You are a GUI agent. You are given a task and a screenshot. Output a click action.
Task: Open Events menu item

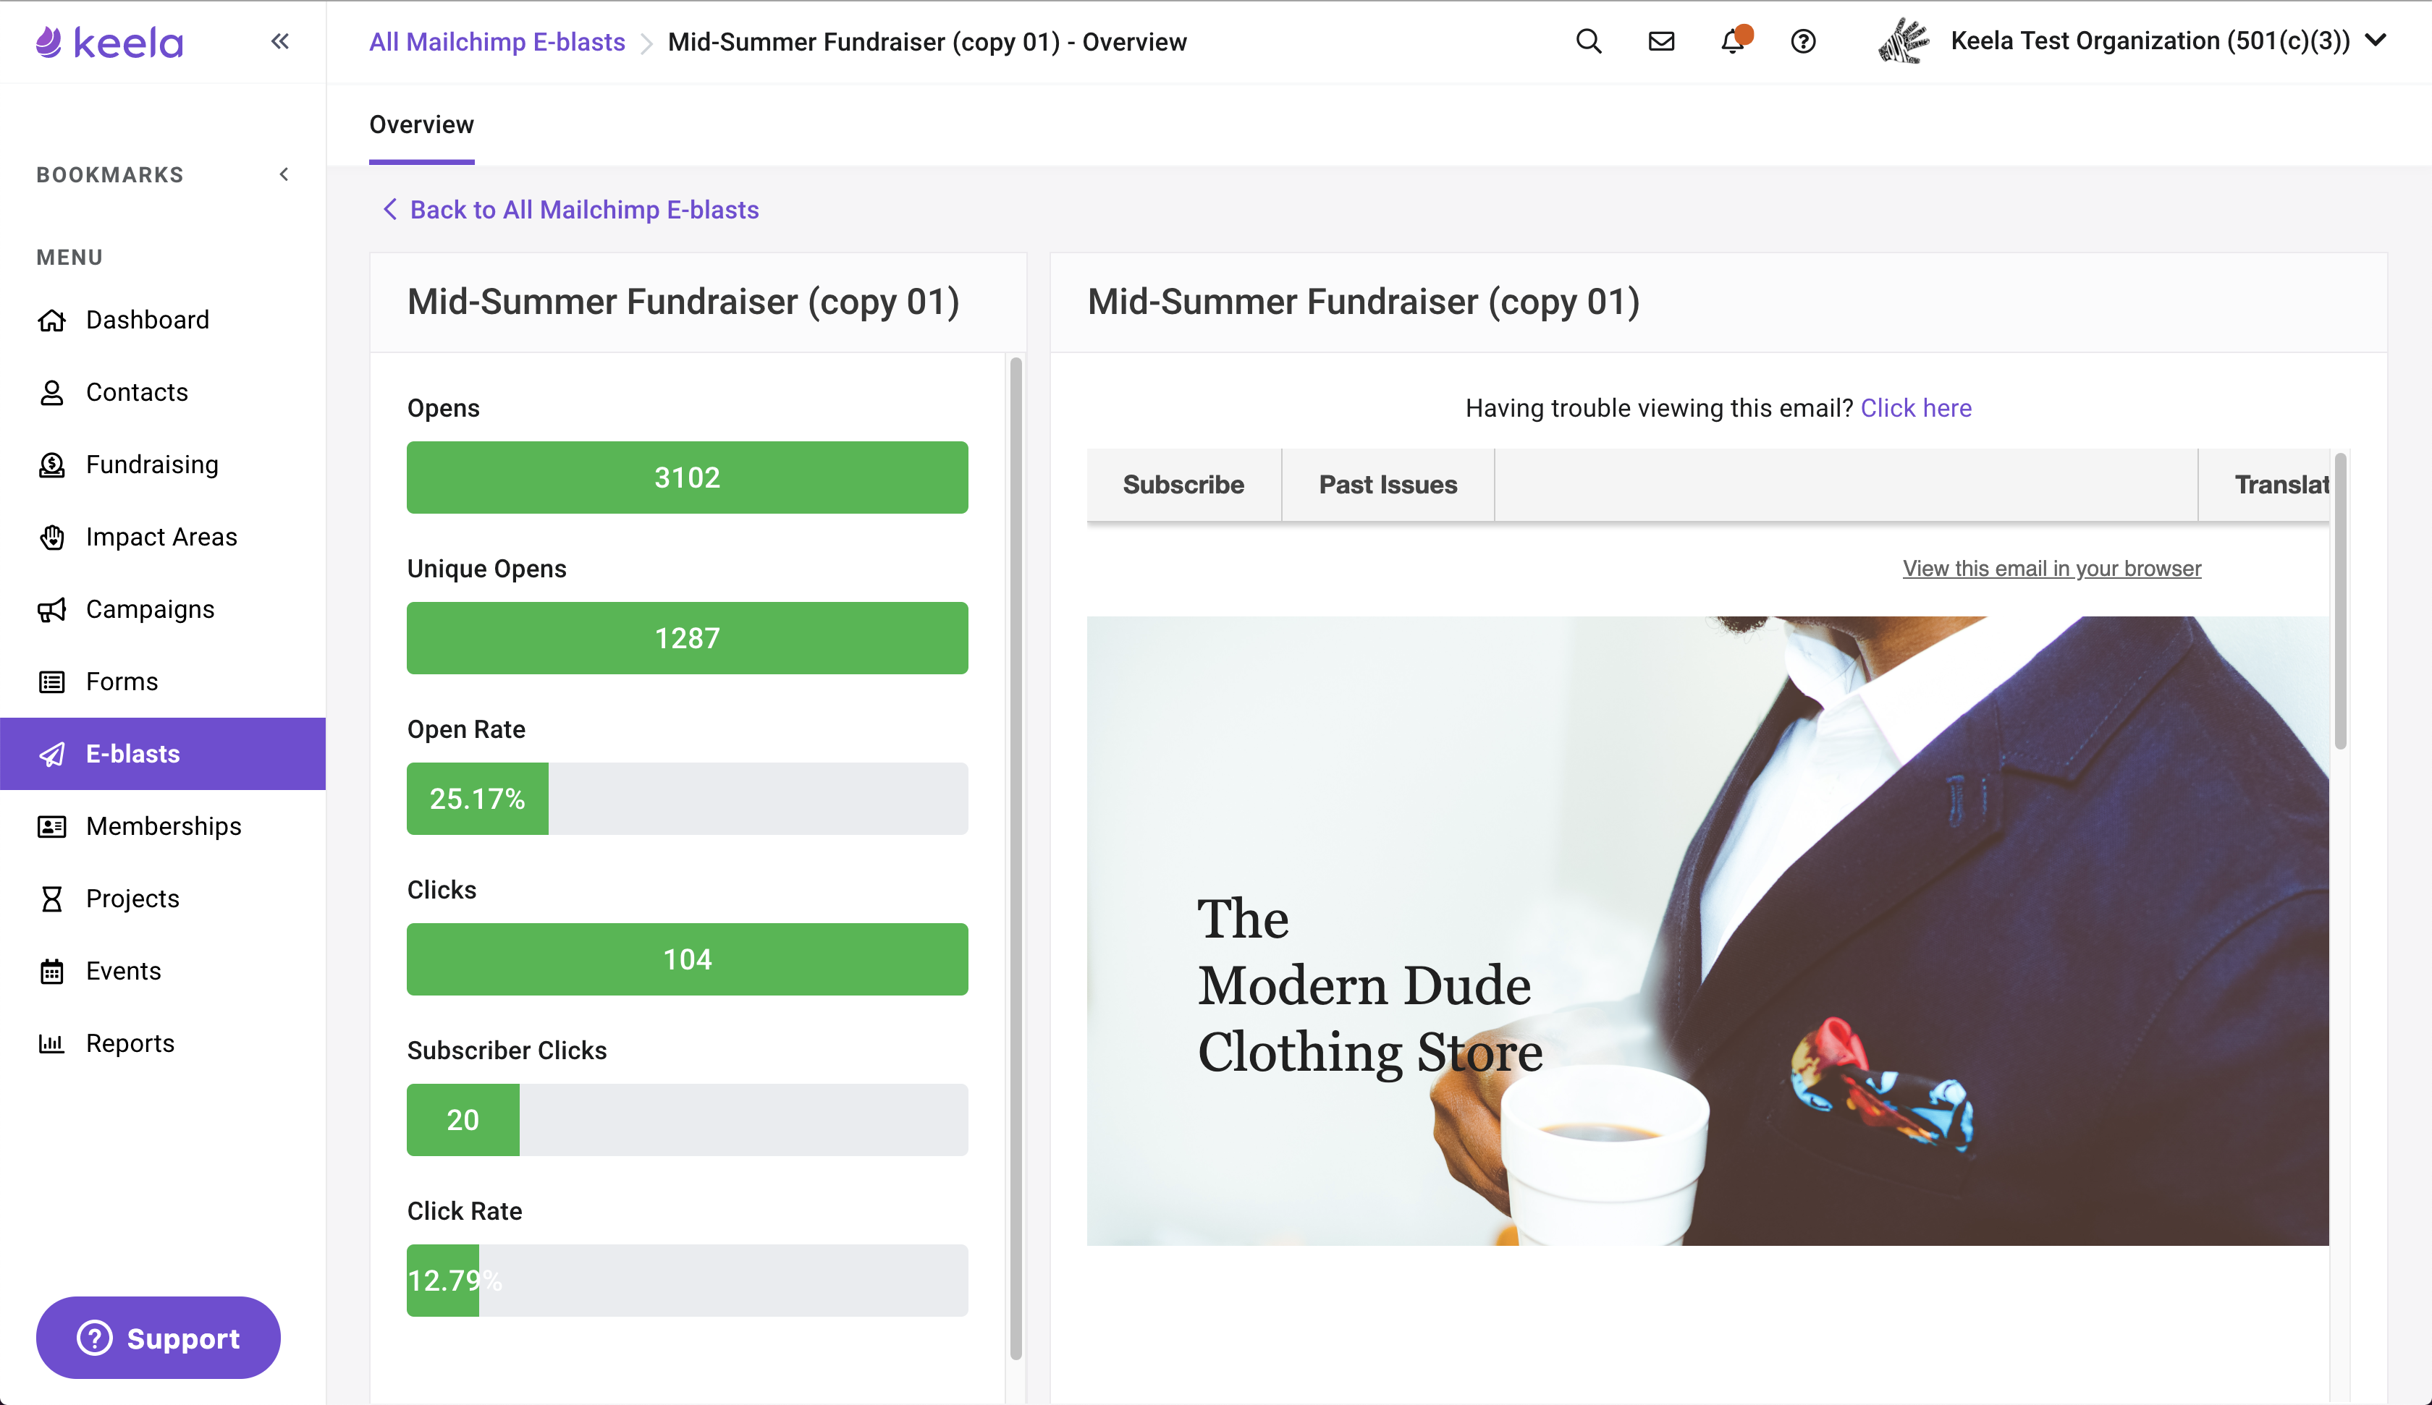click(x=163, y=972)
